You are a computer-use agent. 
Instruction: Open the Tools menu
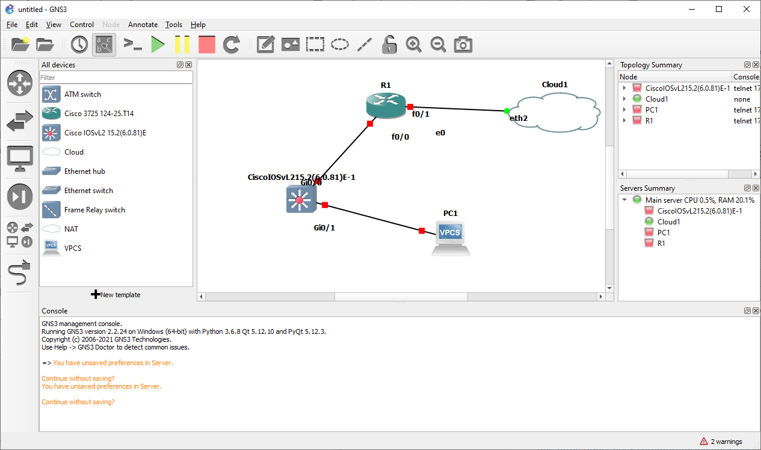174,25
